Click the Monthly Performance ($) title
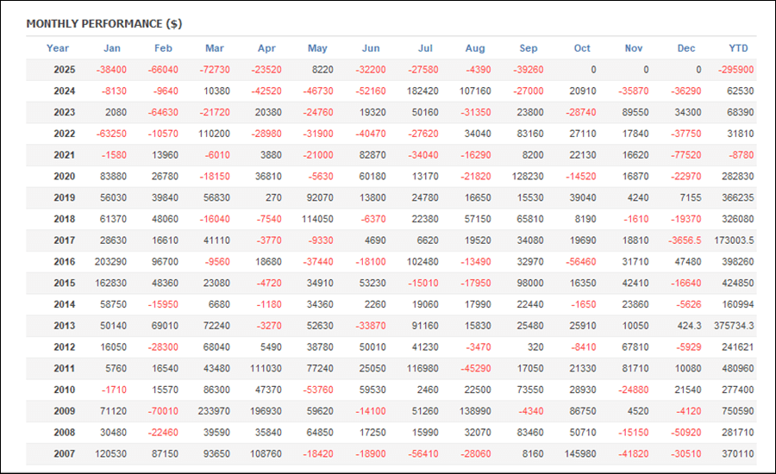The image size is (776, 474). (x=103, y=23)
